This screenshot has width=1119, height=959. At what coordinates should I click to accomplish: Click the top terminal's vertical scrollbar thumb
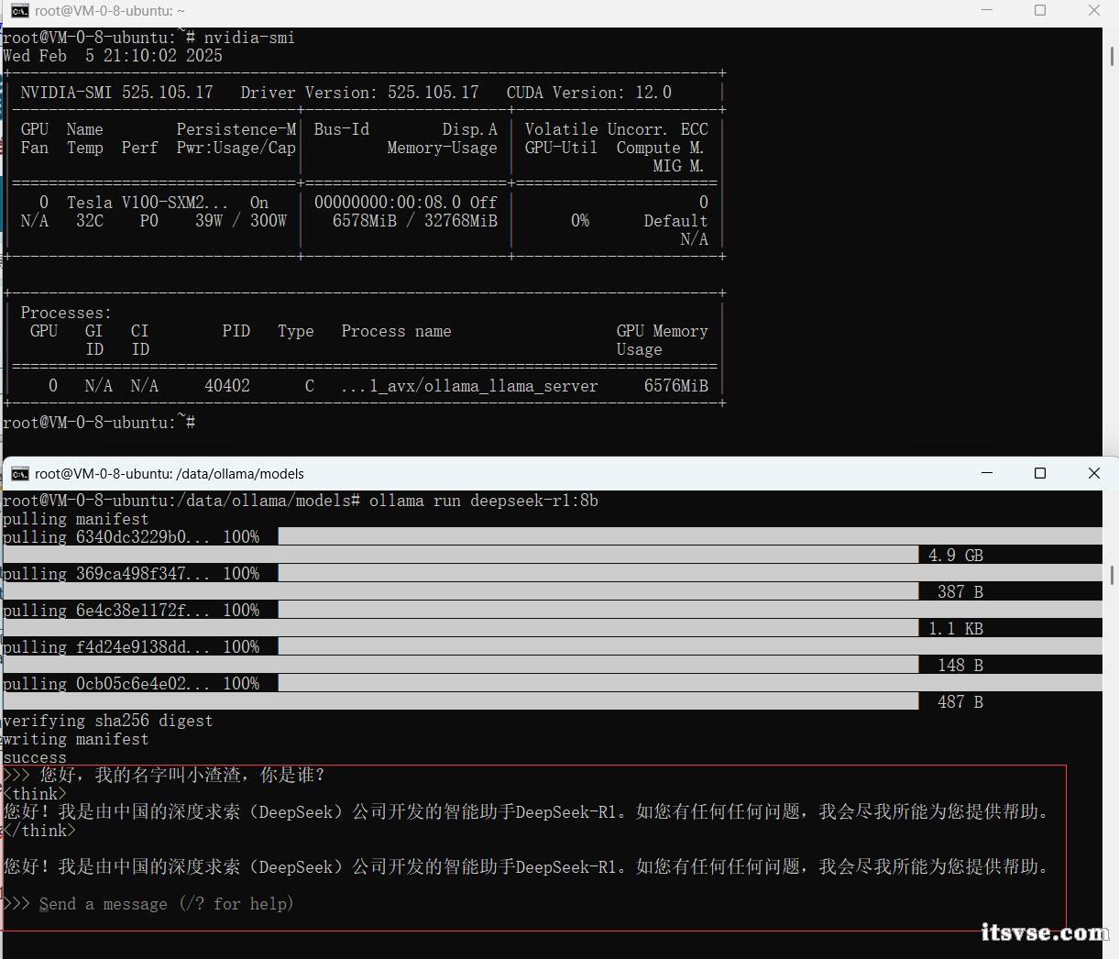1113,56
